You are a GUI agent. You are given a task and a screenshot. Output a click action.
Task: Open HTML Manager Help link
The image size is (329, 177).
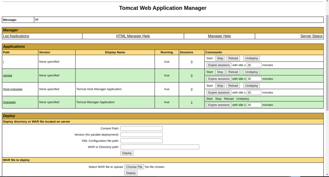tap(133, 36)
